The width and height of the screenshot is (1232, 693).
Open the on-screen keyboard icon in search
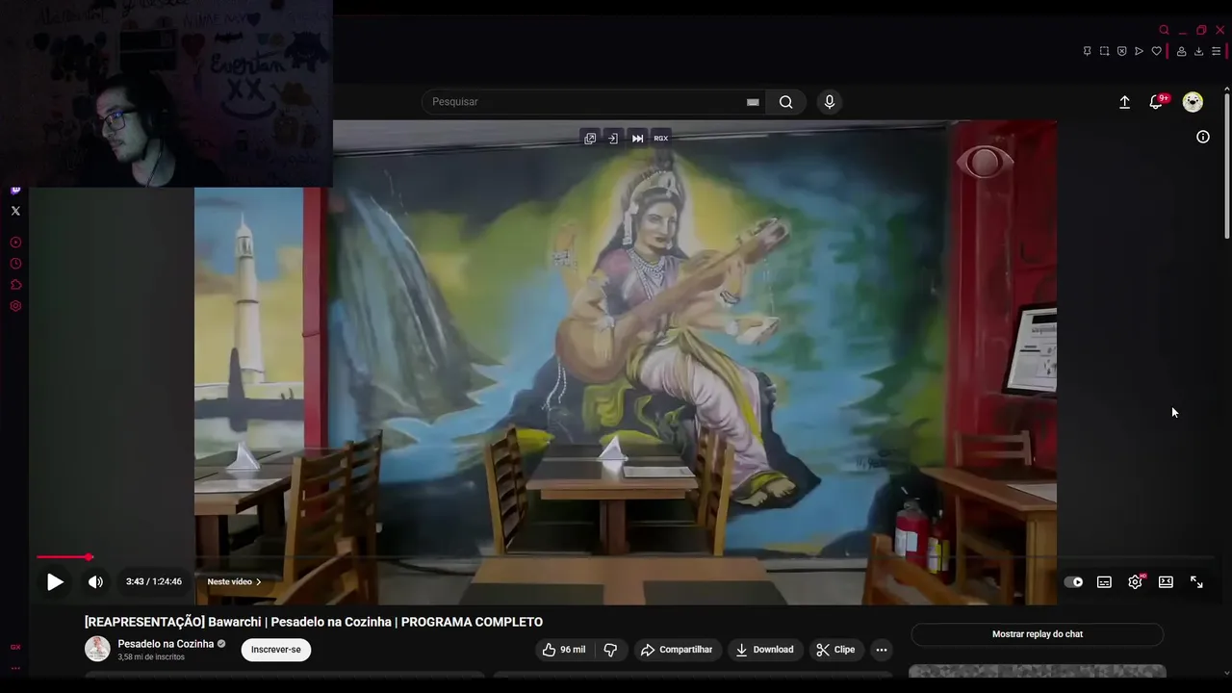click(x=753, y=102)
